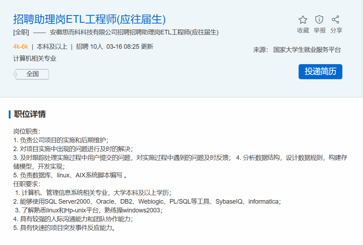
Task: Click the star favorite icon
Action: [x=303, y=20]
